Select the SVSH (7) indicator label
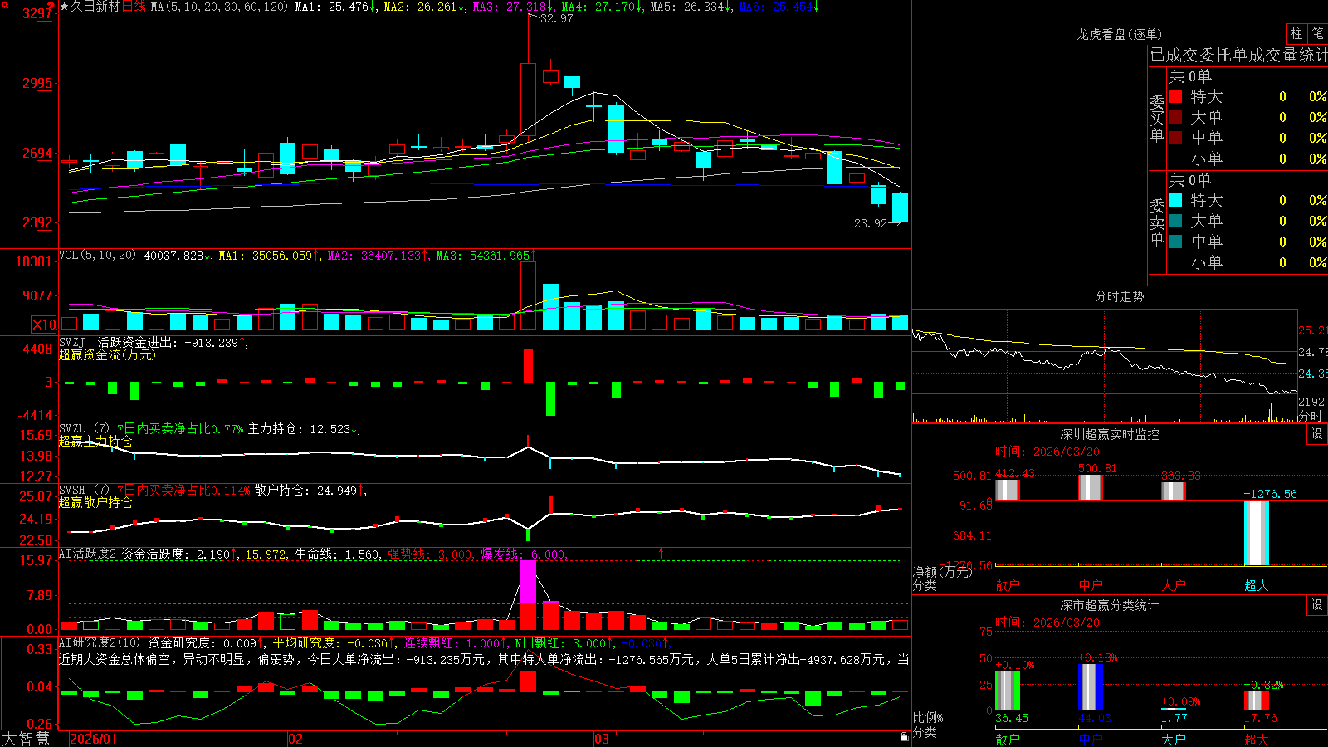Screen dimensions: 1328x747 click(x=84, y=491)
